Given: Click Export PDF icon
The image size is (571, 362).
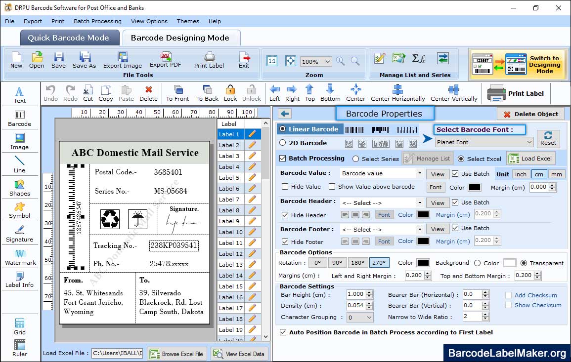Looking at the screenshot, I should [x=166, y=60].
